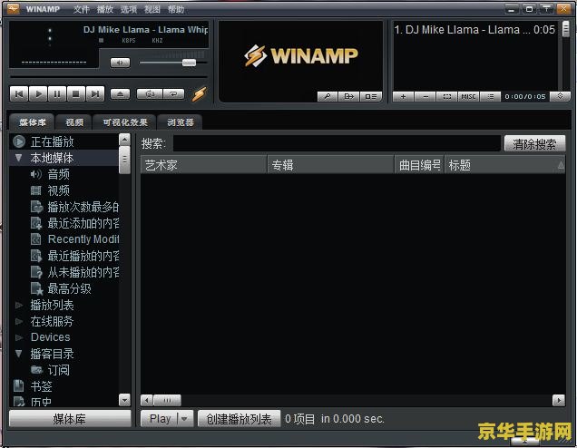Viewport: 577px width, 448px height.
Task: Switch to the 可视化效果 tab
Action: [x=125, y=122]
